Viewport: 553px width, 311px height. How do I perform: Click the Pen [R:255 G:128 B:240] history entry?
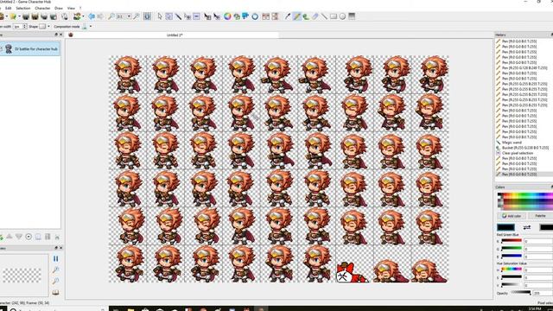(524, 67)
